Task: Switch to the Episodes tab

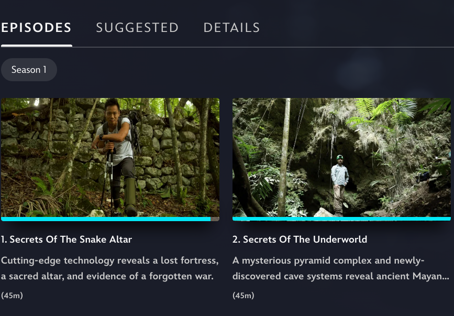Action: 36,28
